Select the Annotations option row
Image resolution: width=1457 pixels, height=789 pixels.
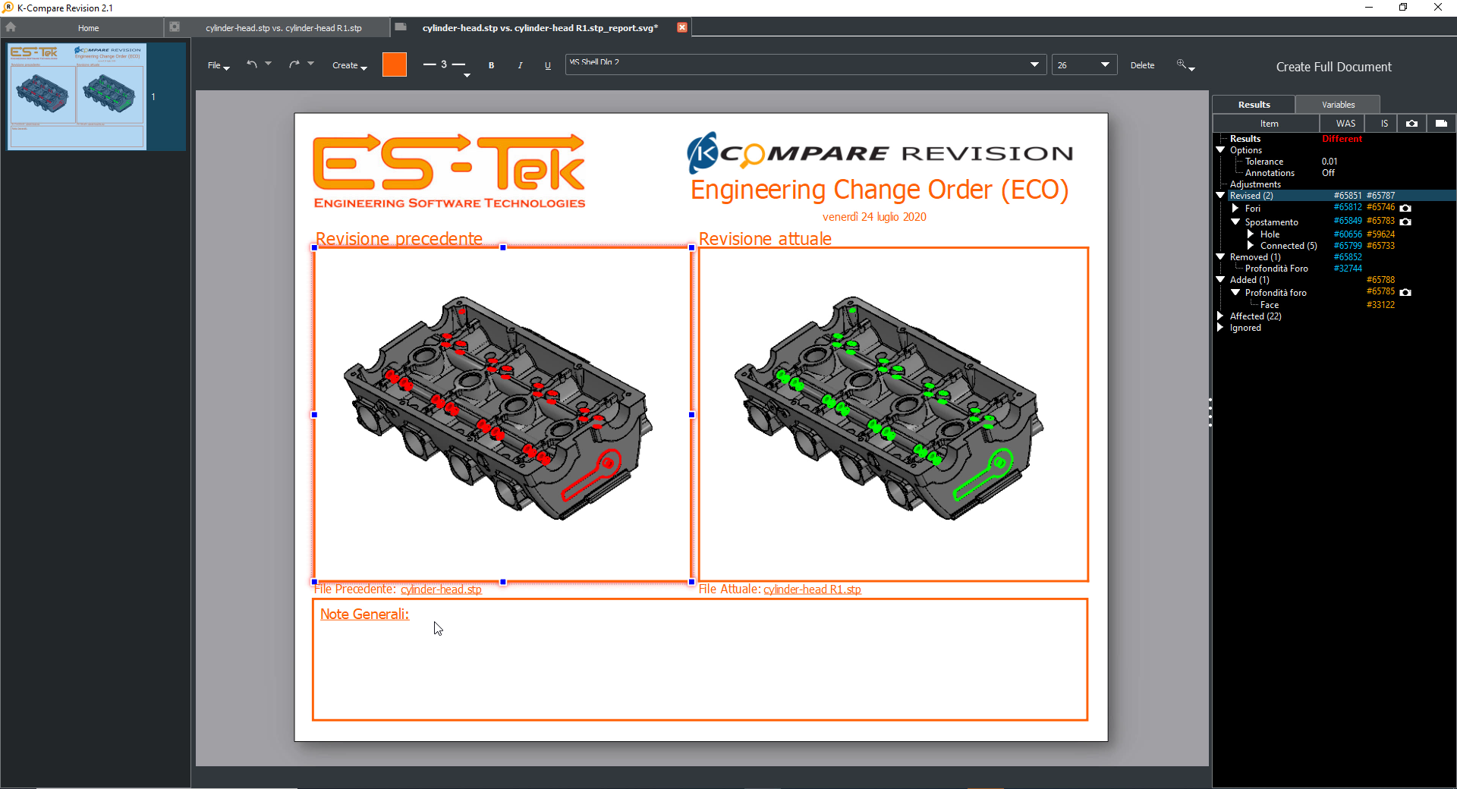tap(1334, 173)
